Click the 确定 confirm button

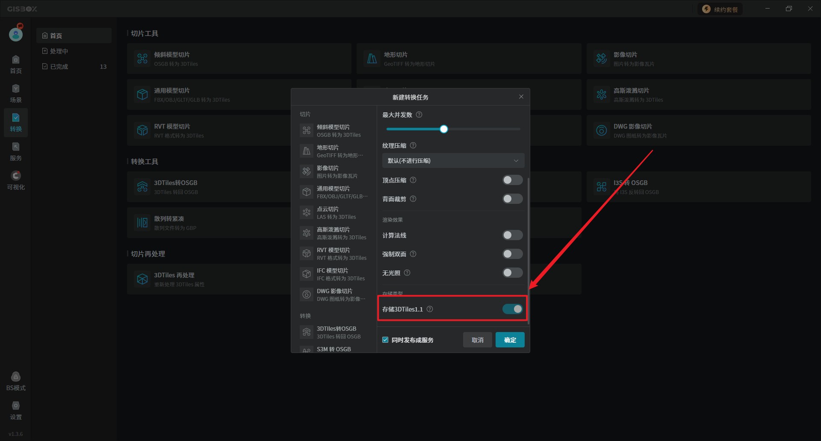[510, 340]
